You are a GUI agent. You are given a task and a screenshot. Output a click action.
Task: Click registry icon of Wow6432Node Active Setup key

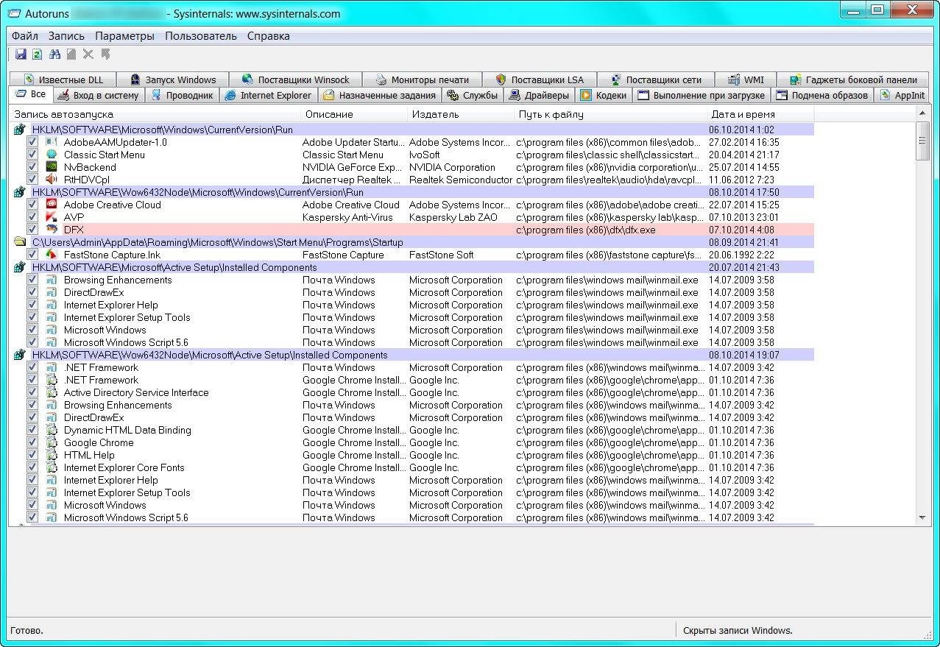20,355
